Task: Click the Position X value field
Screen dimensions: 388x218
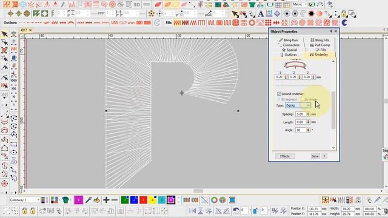Action: (314, 209)
